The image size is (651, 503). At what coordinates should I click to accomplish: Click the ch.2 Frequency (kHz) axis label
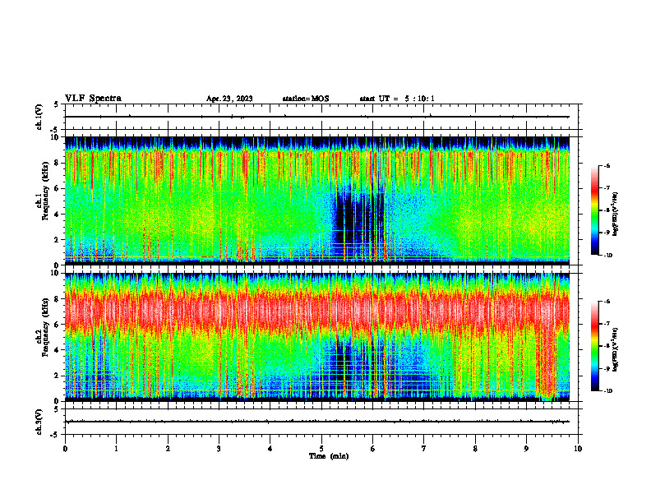coord(42,327)
